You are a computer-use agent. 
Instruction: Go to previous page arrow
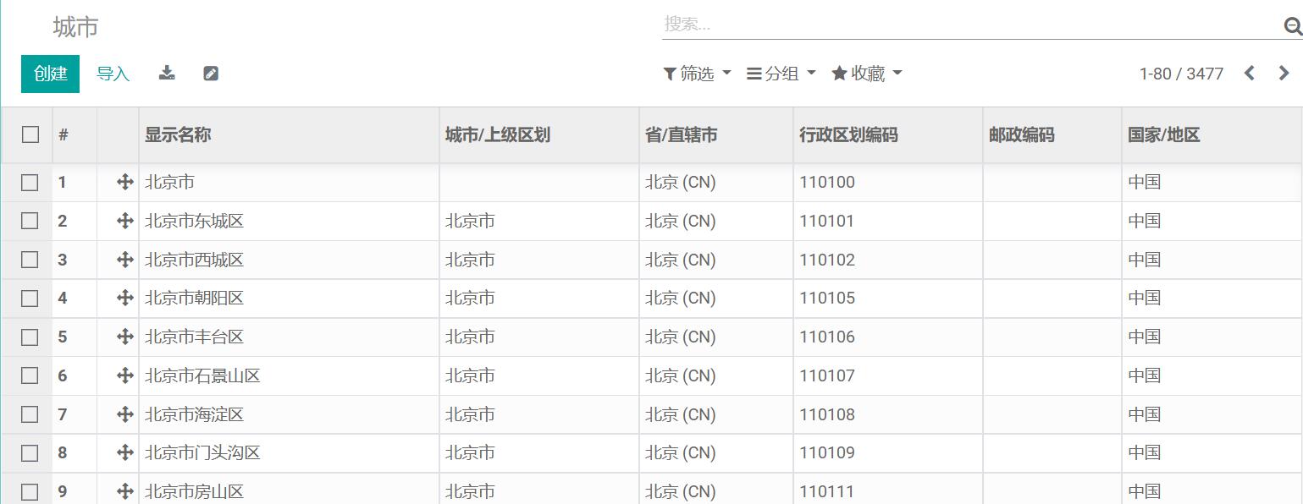(1249, 74)
